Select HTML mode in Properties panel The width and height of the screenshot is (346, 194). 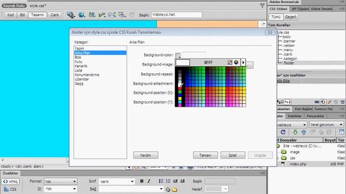pyautogui.click(x=11, y=182)
